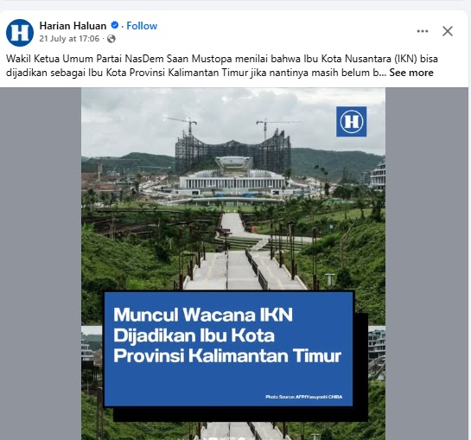The width and height of the screenshot is (471, 440).
Task: Open the Harian Haluan page name link
Action: click(73, 26)
